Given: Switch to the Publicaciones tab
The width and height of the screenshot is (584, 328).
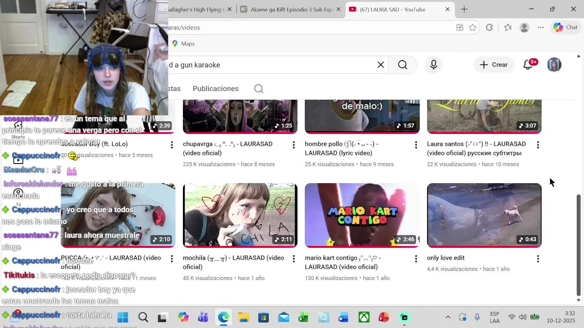Looking at the screenshot, I should tap(215, 88).
